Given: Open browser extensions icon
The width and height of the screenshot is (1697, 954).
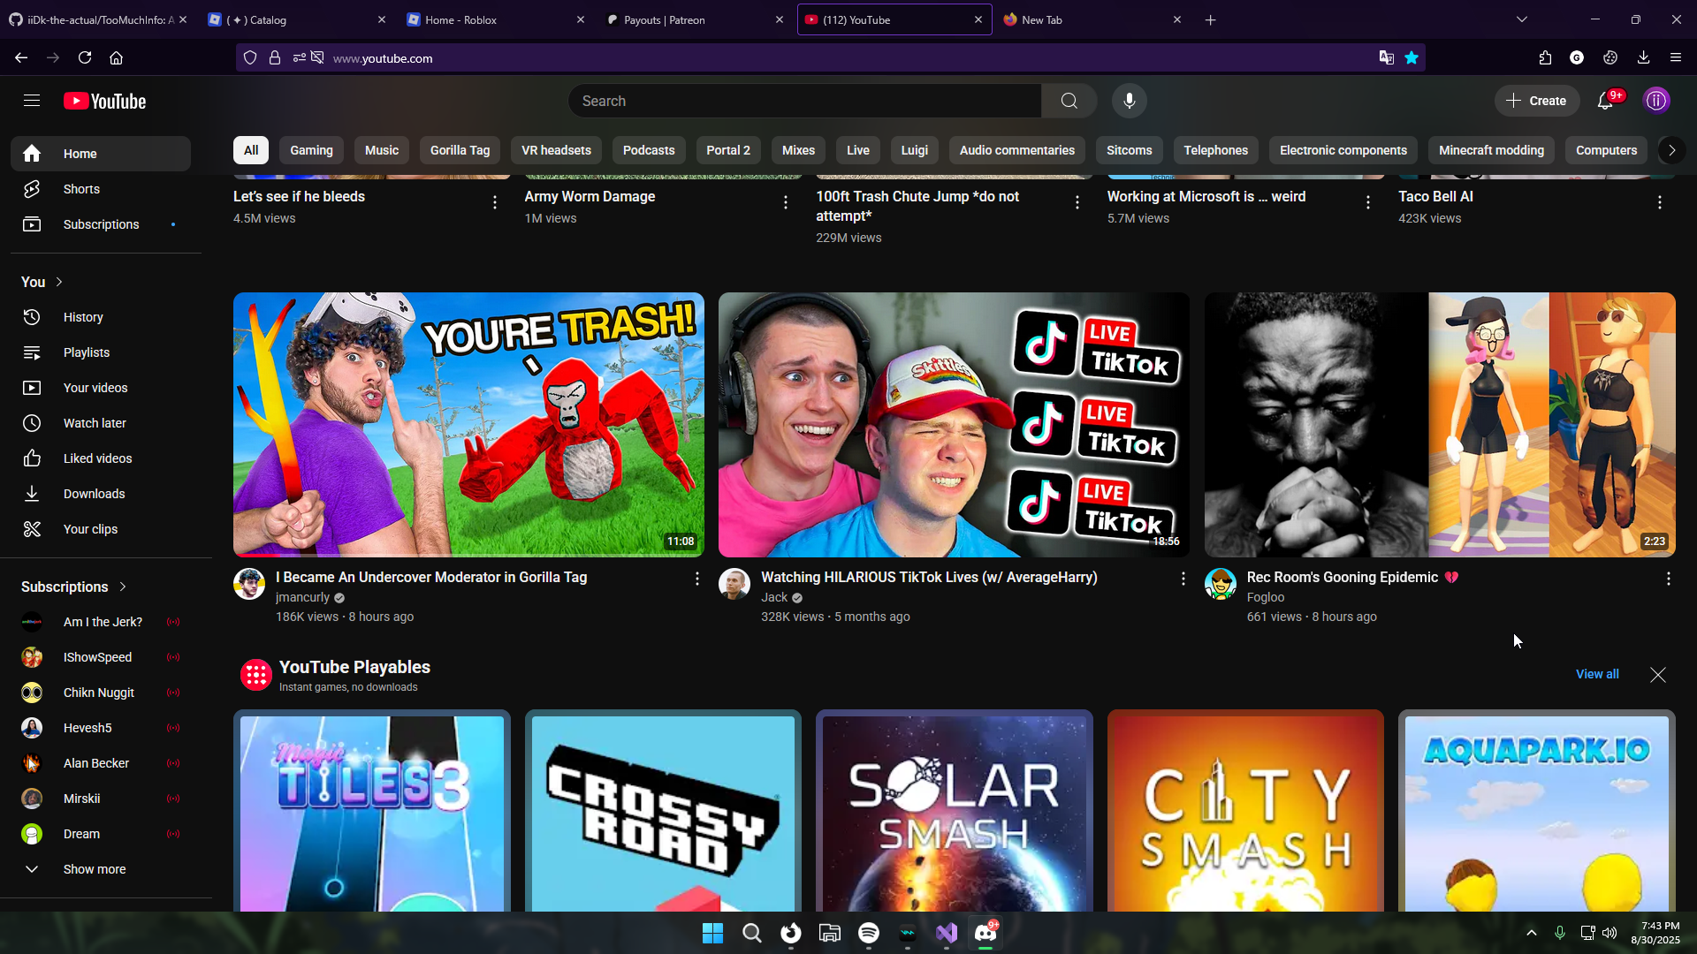Looking at the screenshot, I should pos(1545,57).
